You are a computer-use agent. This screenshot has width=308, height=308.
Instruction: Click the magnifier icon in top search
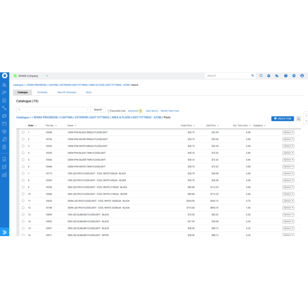[253, 75]
